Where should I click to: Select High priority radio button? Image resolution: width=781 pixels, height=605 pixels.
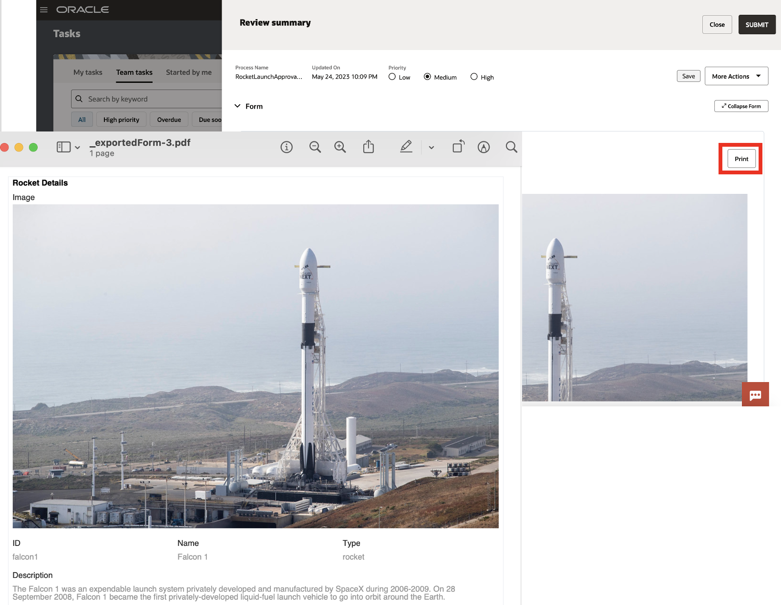[474, 77]
